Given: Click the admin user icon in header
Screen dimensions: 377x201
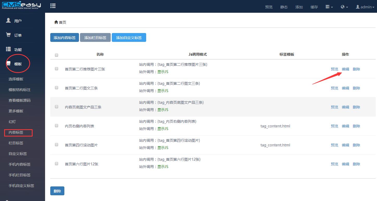Looking at the screenshot, I should click(358, 7).
